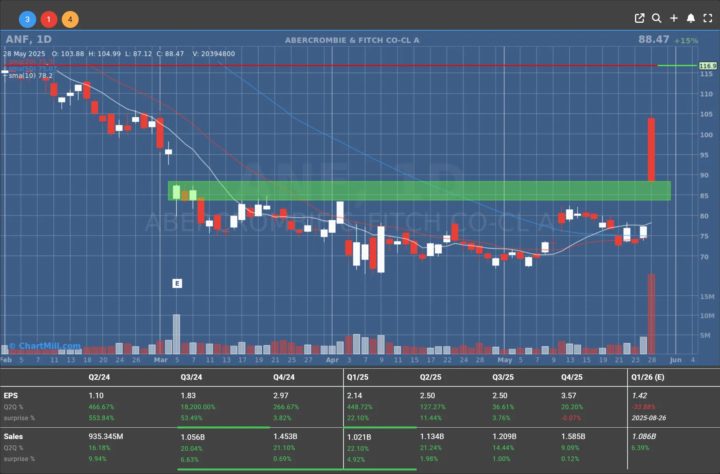Viewport: 720px width, 474px height.
Task: Click the 18,200.00% Q2Q value
Action: 198,407
